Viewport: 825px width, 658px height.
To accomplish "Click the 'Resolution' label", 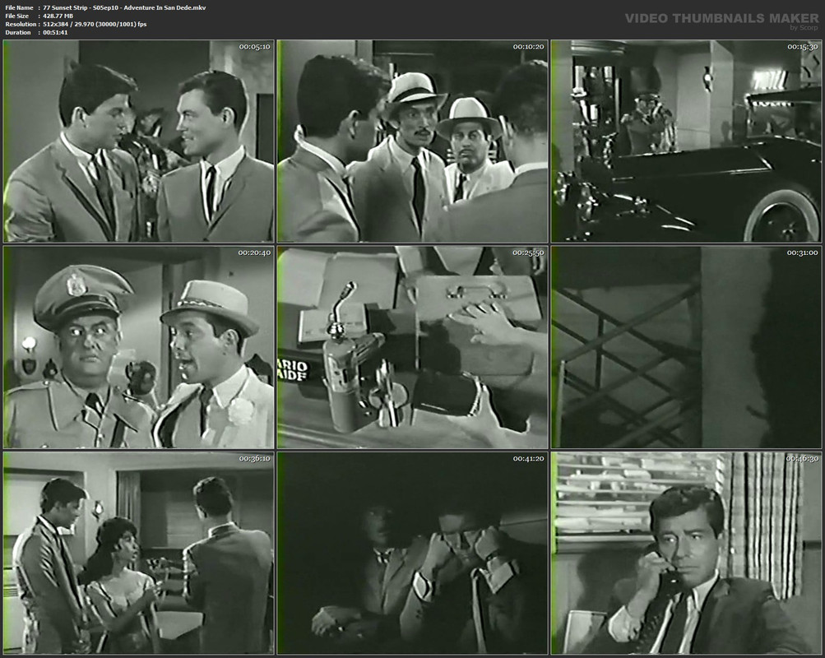I will 21,24.
